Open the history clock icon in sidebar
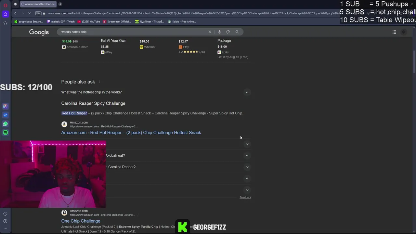 5,221
